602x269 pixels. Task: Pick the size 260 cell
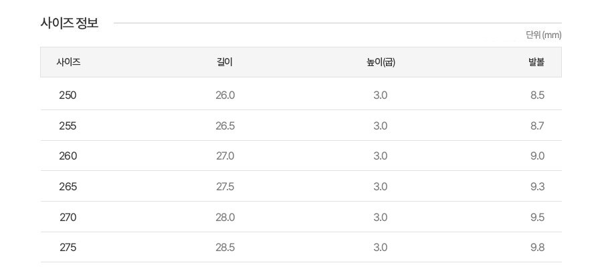[68, 156]
